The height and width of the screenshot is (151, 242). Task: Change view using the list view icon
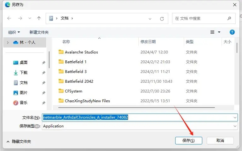212,32
